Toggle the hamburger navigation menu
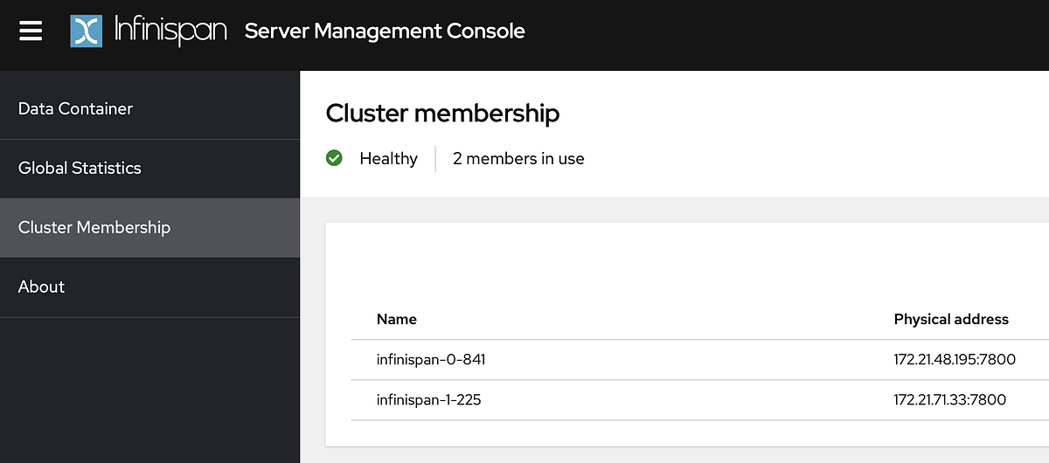Image resolution: width=1049 pixels, height=463 pixels. (x=31, y=31)
